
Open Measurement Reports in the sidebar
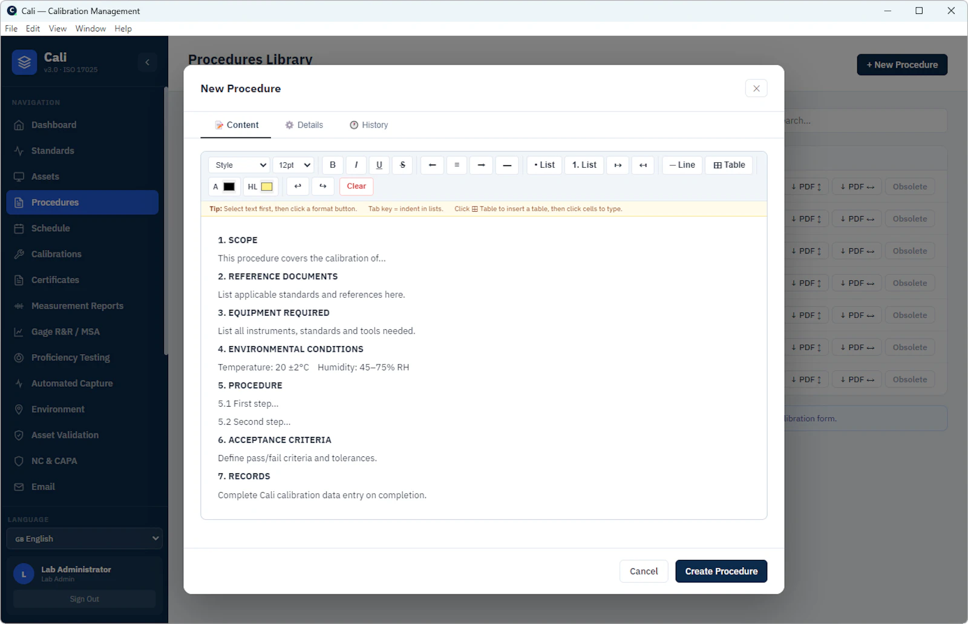[x=82, y=306]
